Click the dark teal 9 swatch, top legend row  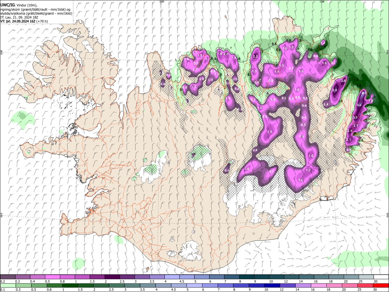261,277
